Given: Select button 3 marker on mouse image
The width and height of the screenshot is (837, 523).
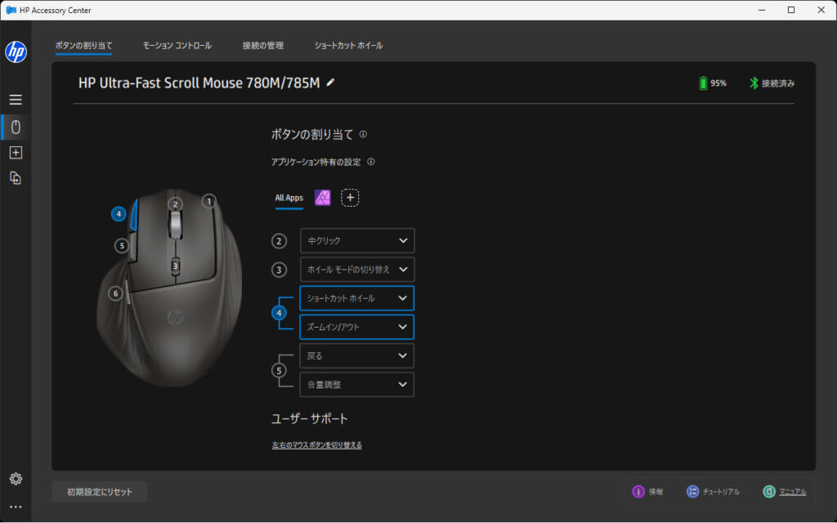Looking at the screenshot, I should [x=175, y=266].
